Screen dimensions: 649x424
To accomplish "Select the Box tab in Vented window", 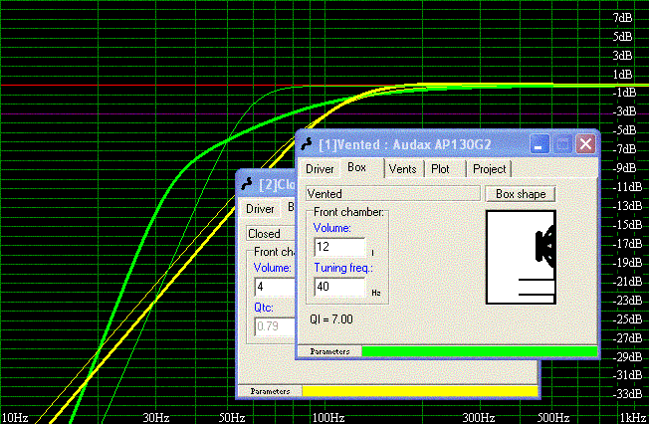I will point(356,167).
